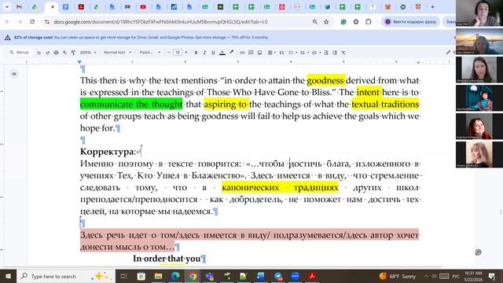
Task: Click the purple passphrase button
Action: (x=411, y=22)
